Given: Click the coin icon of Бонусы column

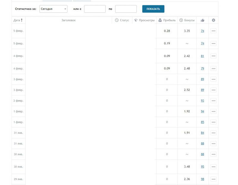Looking at the screenshot, I should coord(181,20).
